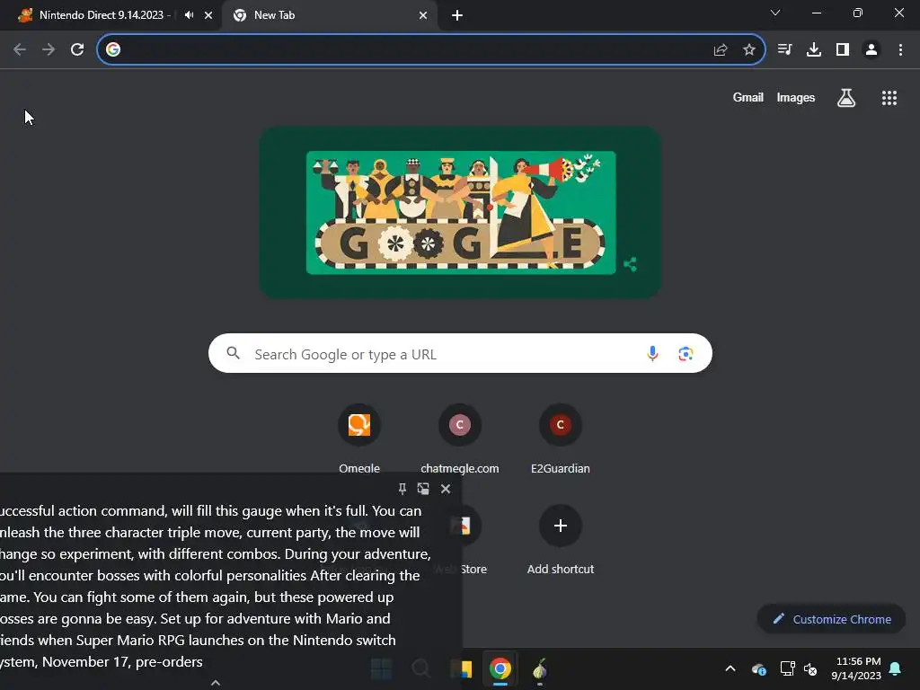
Task: Show hidden tray icons chevron
Action: tap(730, 668)
